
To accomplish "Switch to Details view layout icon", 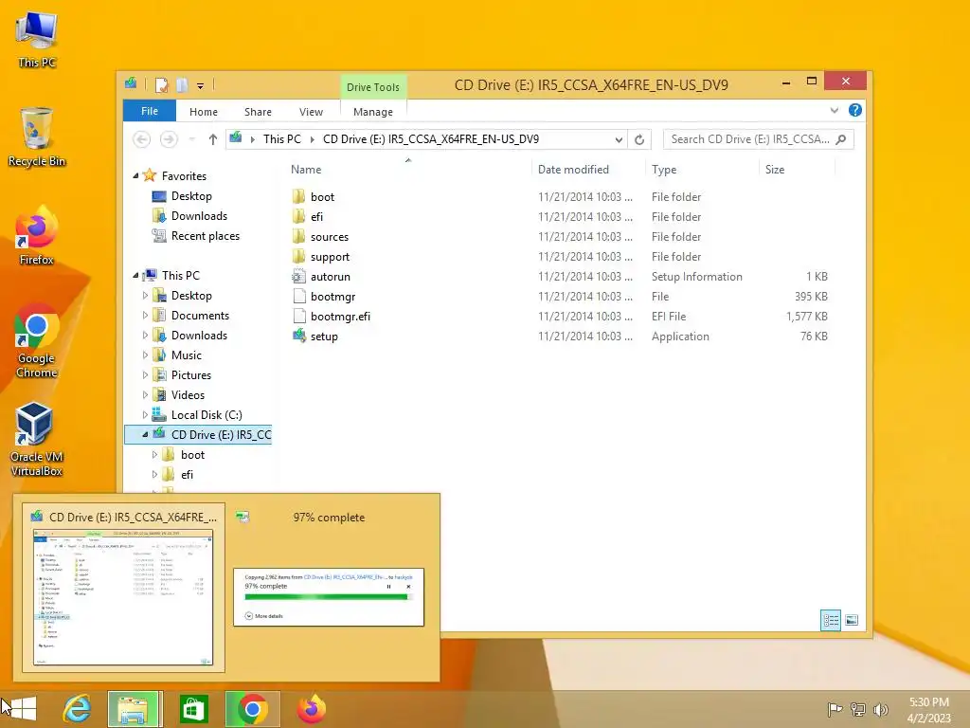I will coord(831,620).
